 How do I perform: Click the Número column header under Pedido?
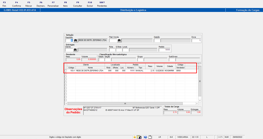pos(130,68)
